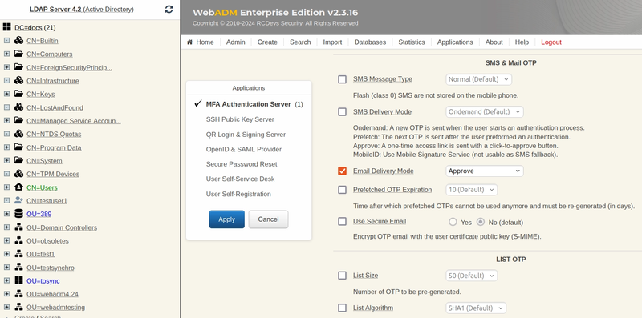Uncheck the Email Delivery Mode checkbox
Image resolution: width=642 pixels, height=318 pixels.
click(343, 171)
